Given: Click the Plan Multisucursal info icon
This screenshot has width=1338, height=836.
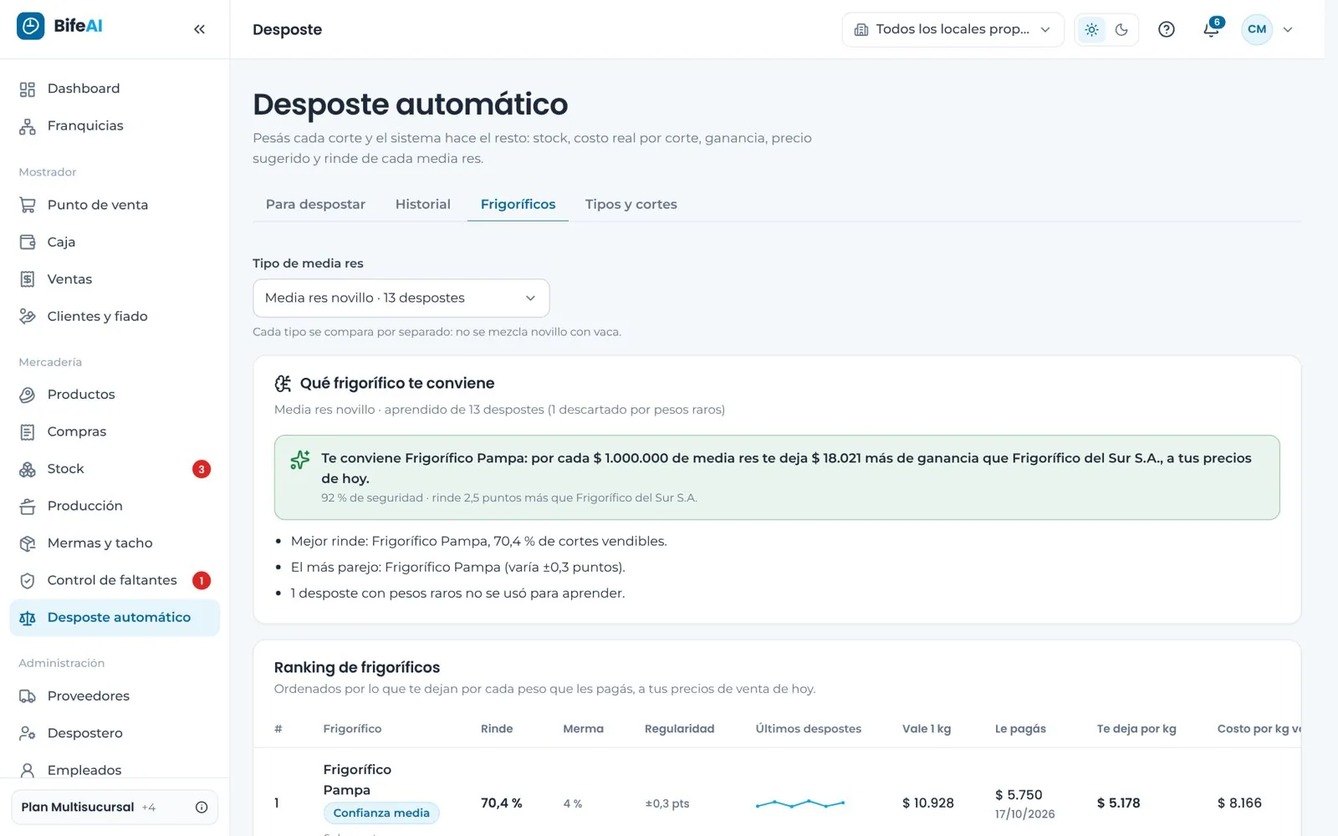Looking at the screenshot, I should click(x=202, y=807).
